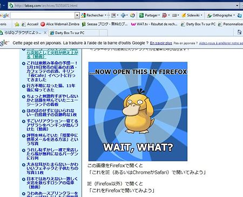The image size is (243, 197).
Task: Click the red icon after Partager
Action: click(165, 16)
